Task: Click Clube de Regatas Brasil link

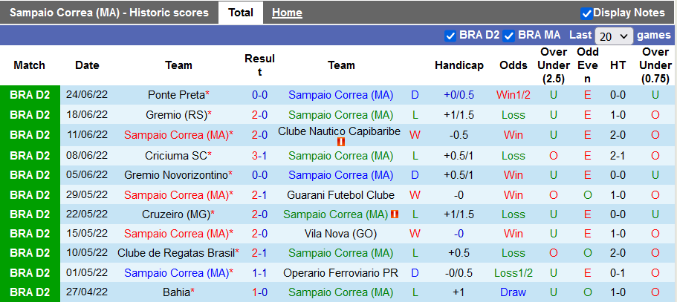Action: (175, 252)
